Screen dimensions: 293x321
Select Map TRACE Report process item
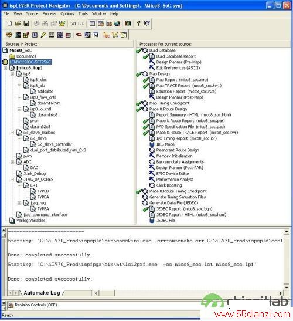coord(189,86)
